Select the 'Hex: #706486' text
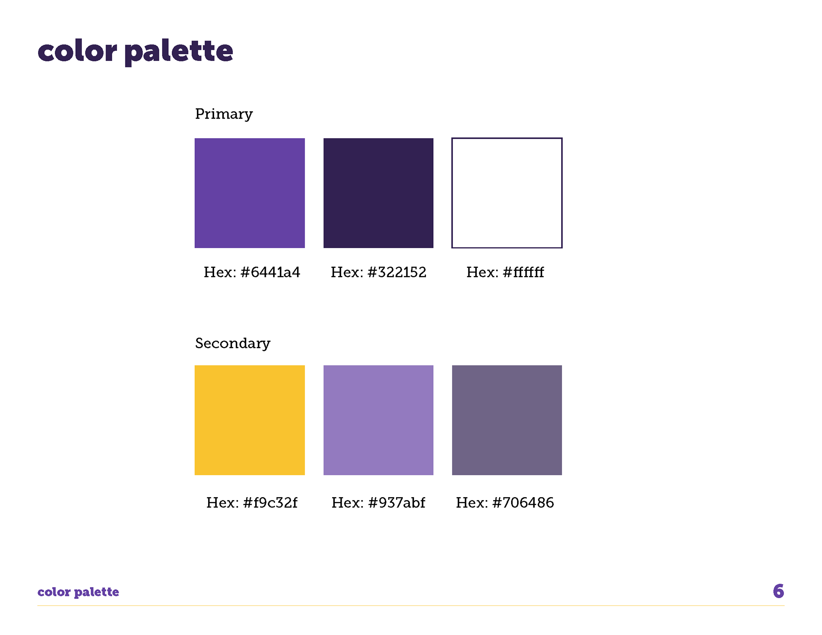This screenshot has width=822, height=635. coord(505,502)
